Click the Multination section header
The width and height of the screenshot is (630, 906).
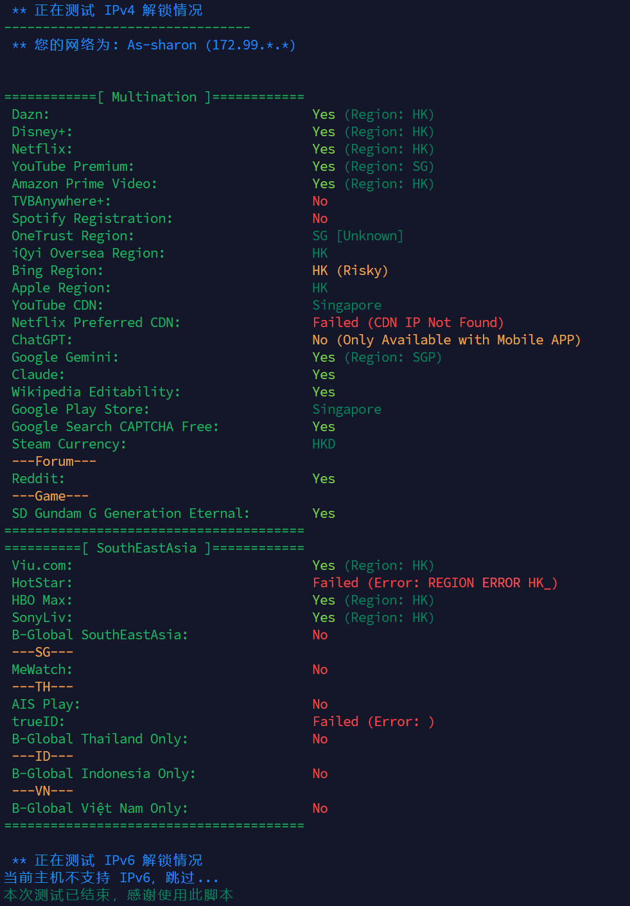(x=154, y=97)
